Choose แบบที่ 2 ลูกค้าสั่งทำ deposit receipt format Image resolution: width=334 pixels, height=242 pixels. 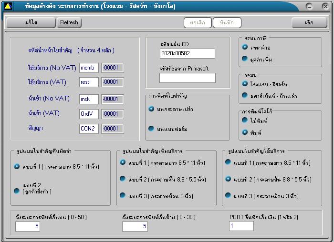tap(17, 191)
